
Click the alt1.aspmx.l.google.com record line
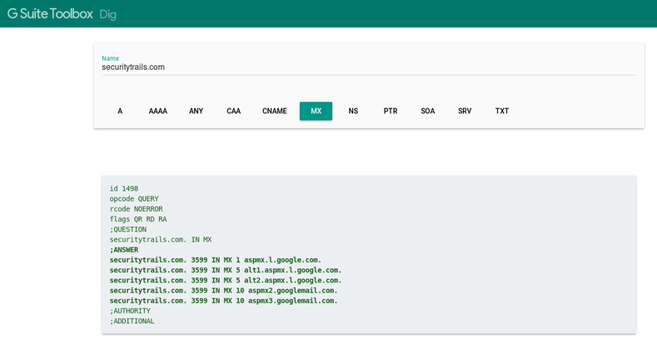point(226,270)
